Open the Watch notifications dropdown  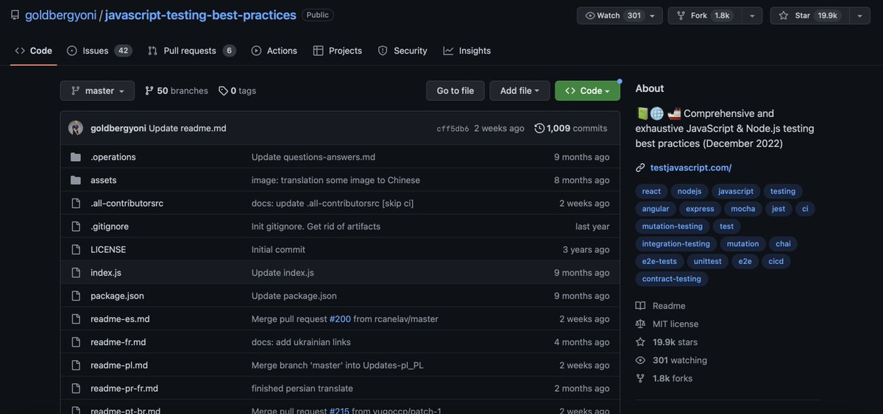tap(620, 15)
